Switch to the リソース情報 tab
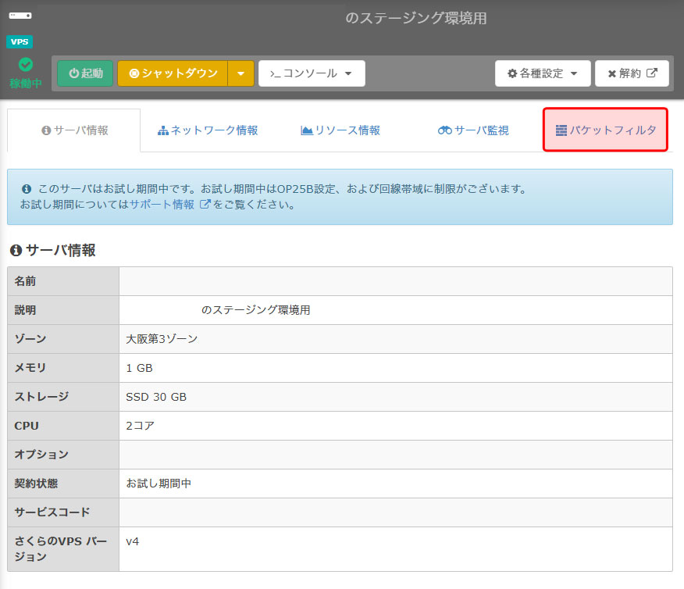 [x=340, y=130]
